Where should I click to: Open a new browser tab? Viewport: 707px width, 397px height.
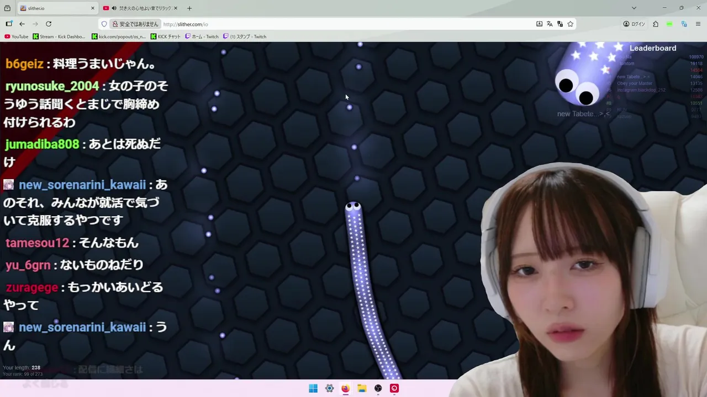189,8
